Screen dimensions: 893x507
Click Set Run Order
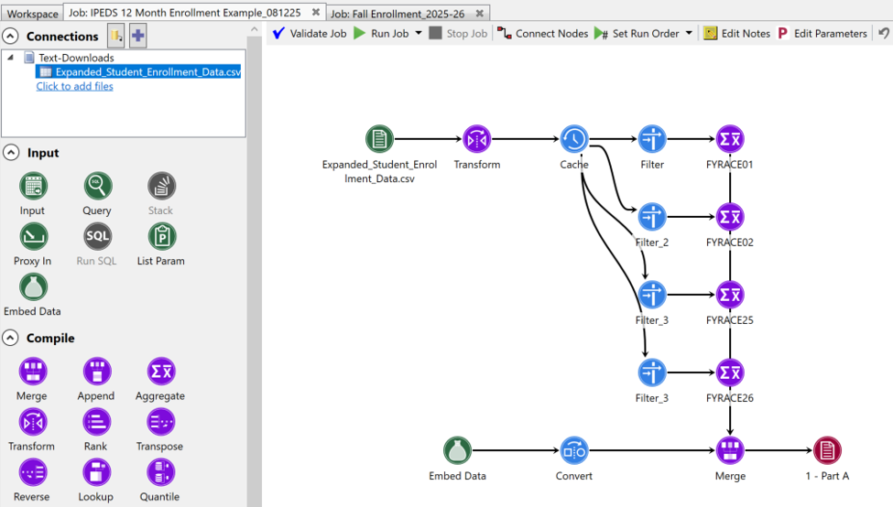tap(637, 34)
